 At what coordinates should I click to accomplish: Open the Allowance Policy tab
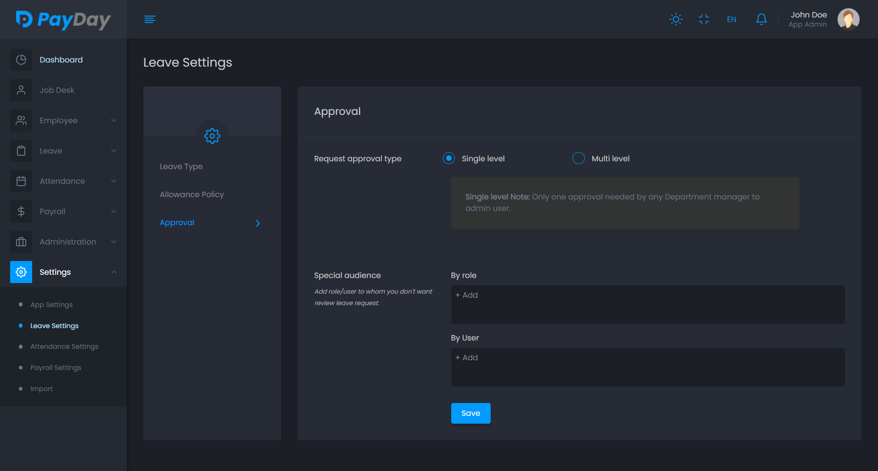click(x=192, y=194)
